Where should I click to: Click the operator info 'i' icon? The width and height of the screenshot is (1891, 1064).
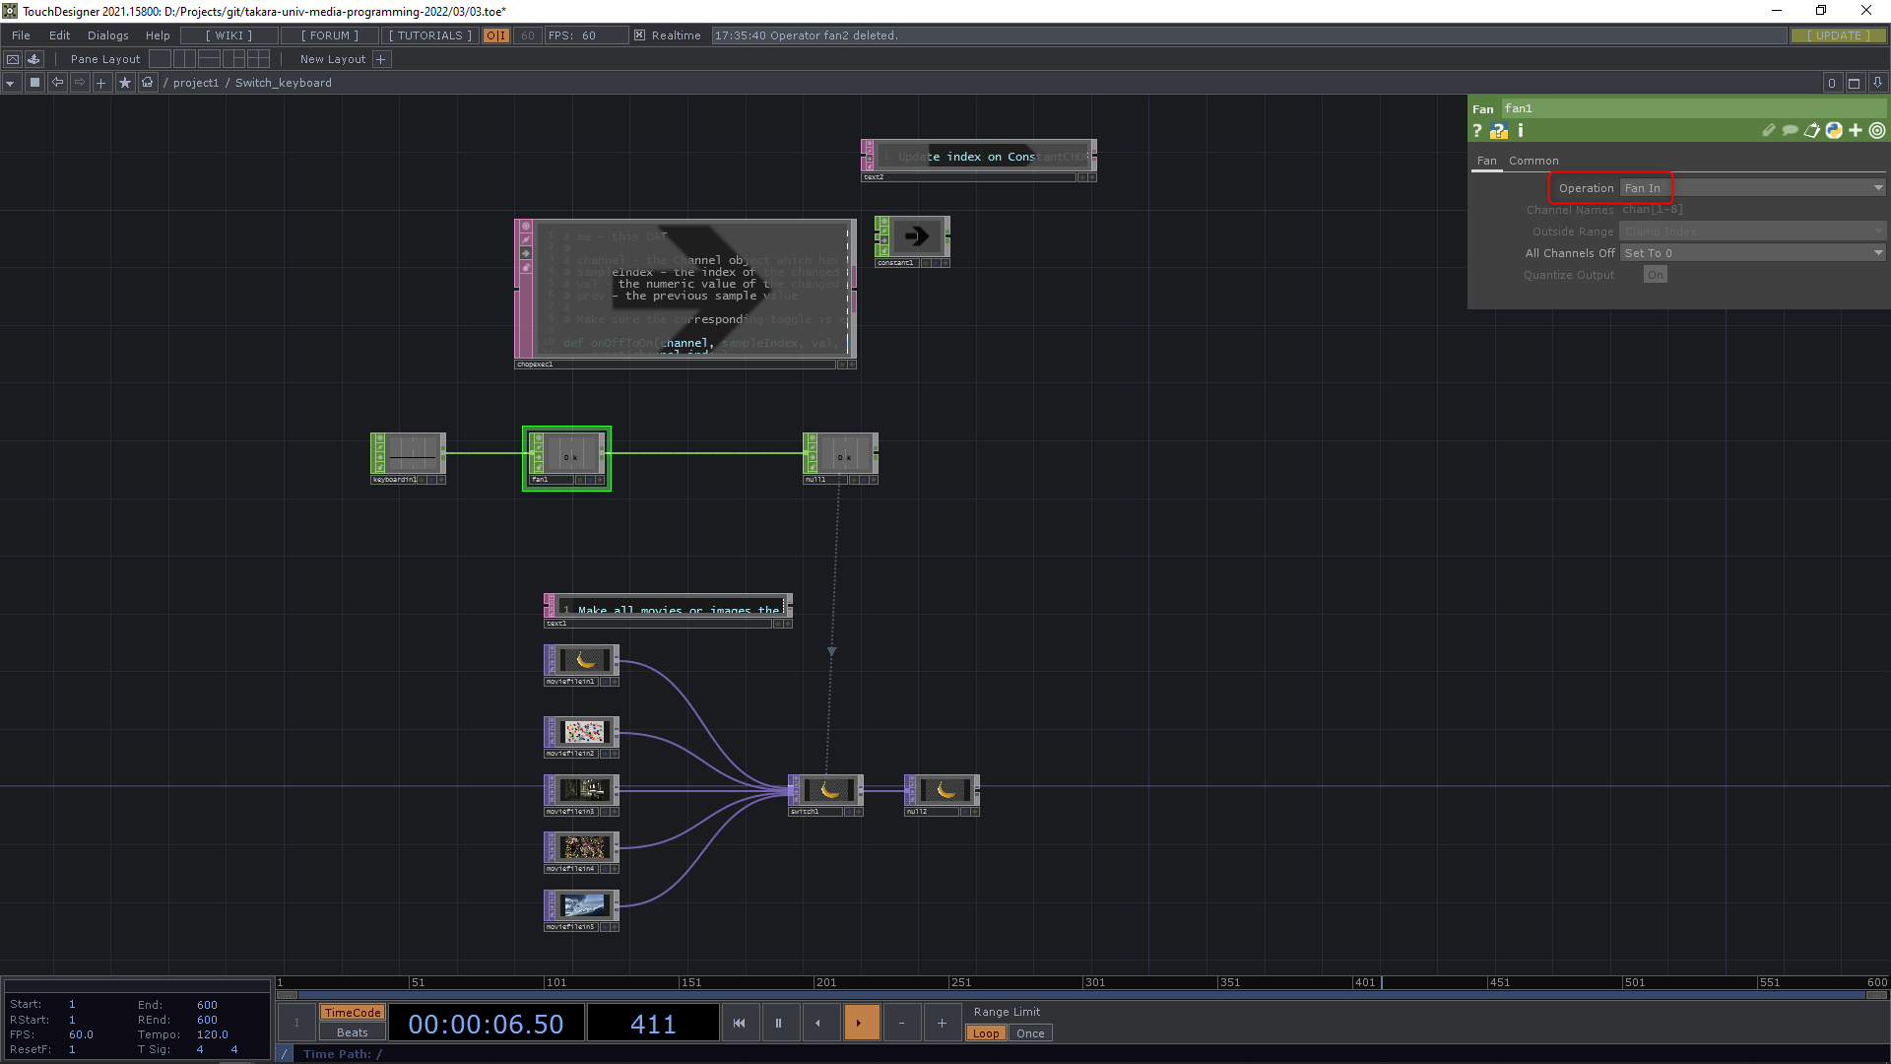coord(1521,130)
